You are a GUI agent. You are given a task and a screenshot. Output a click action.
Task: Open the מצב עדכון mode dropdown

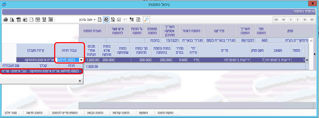tap(94, 20)
